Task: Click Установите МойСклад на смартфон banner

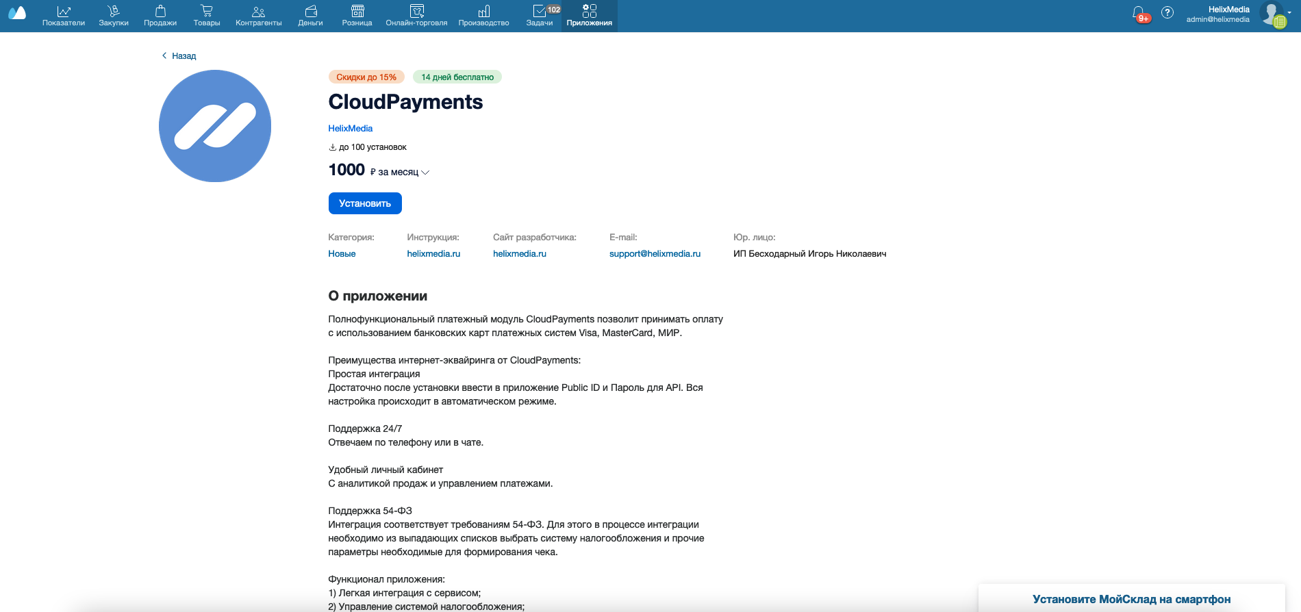Action: (1131, 599)
